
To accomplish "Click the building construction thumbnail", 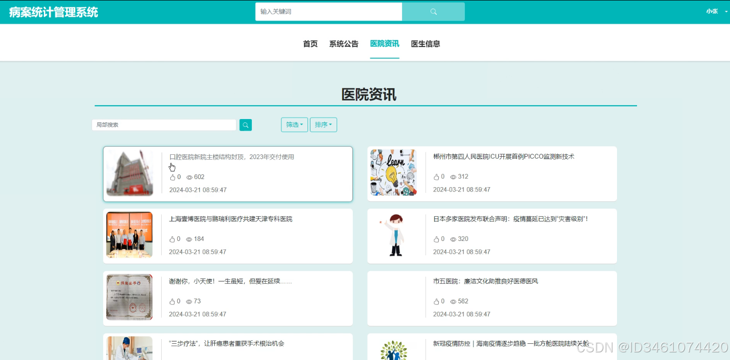I will (x=129, y=173).
